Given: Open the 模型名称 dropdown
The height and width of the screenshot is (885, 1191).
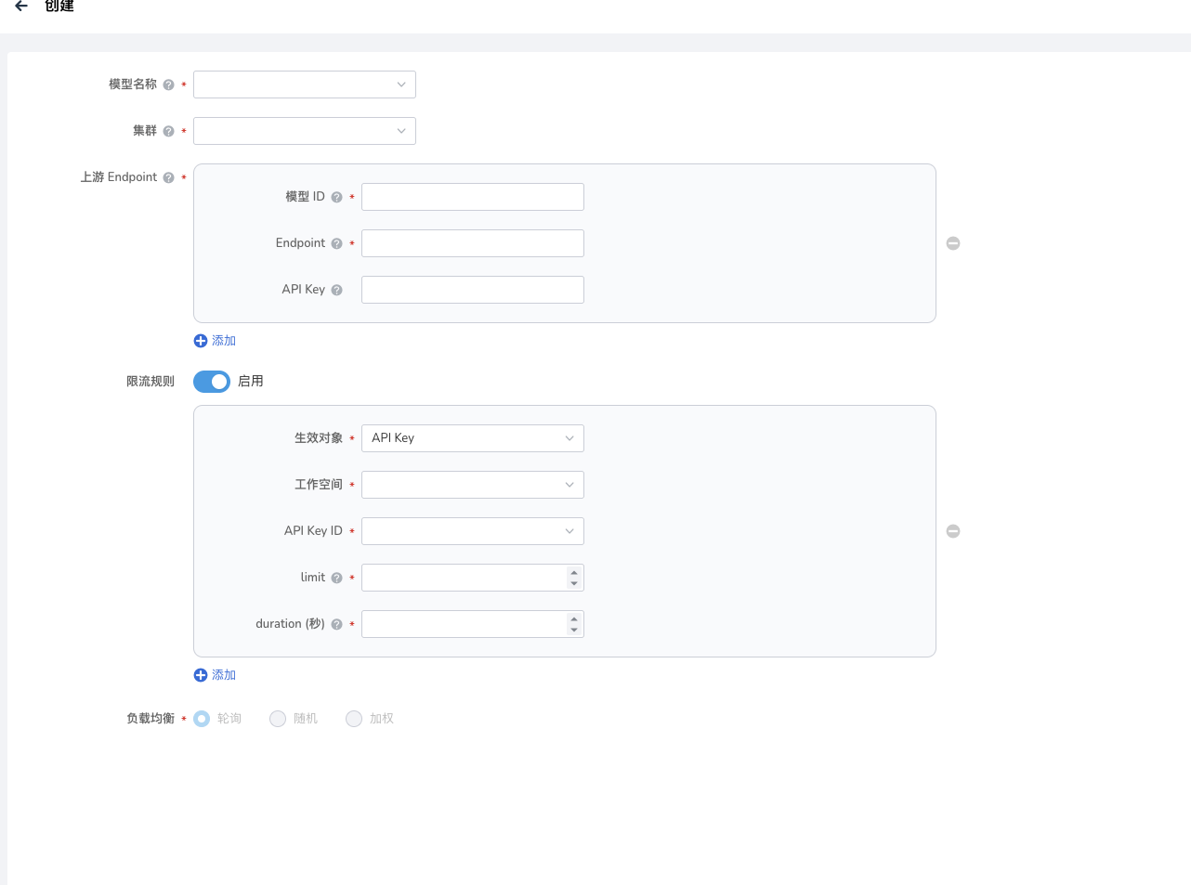Looking at the screenshot, I should [304, 85].
